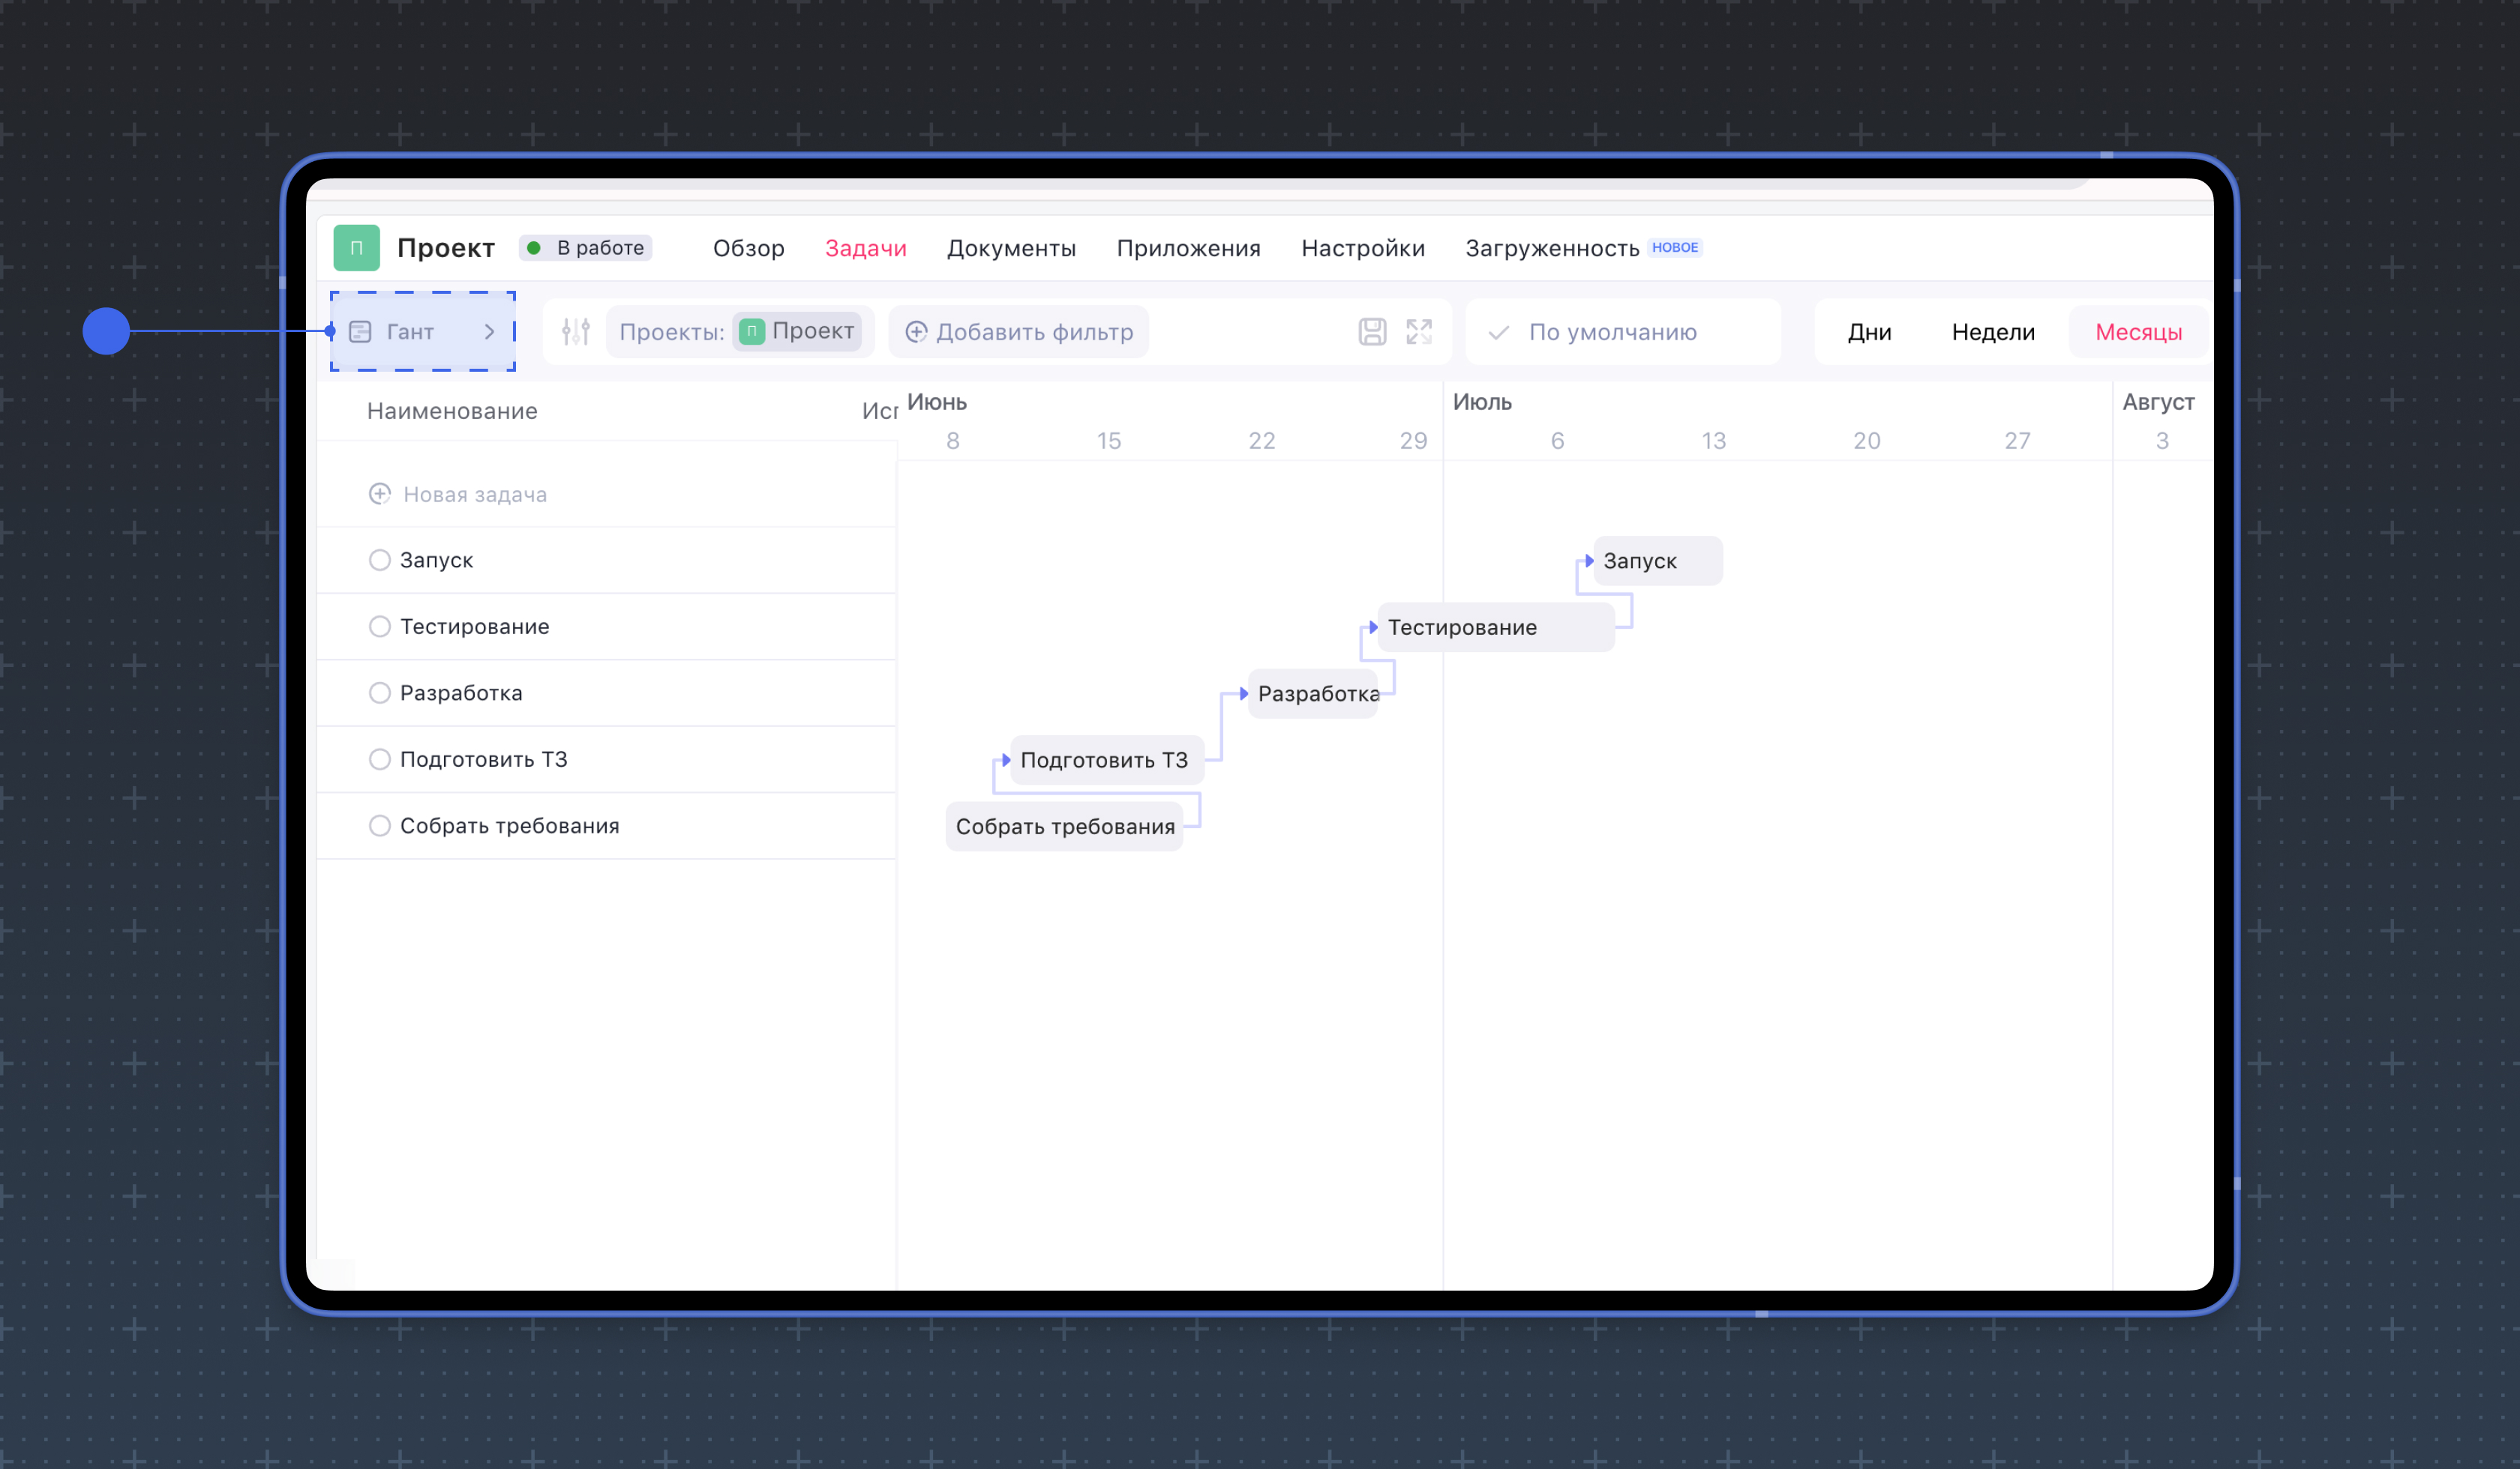Expand the Гант view chevron
Viewport: 2520px width, 1469px height.
click(490, 332)
